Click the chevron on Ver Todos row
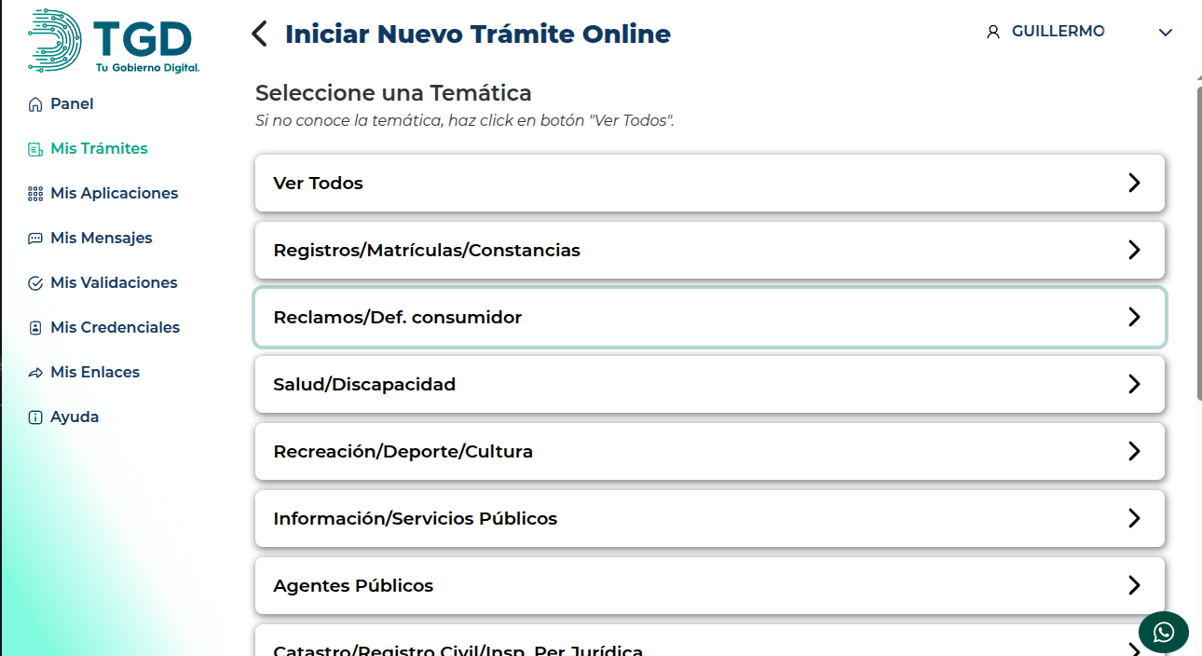 (1134, 183)
